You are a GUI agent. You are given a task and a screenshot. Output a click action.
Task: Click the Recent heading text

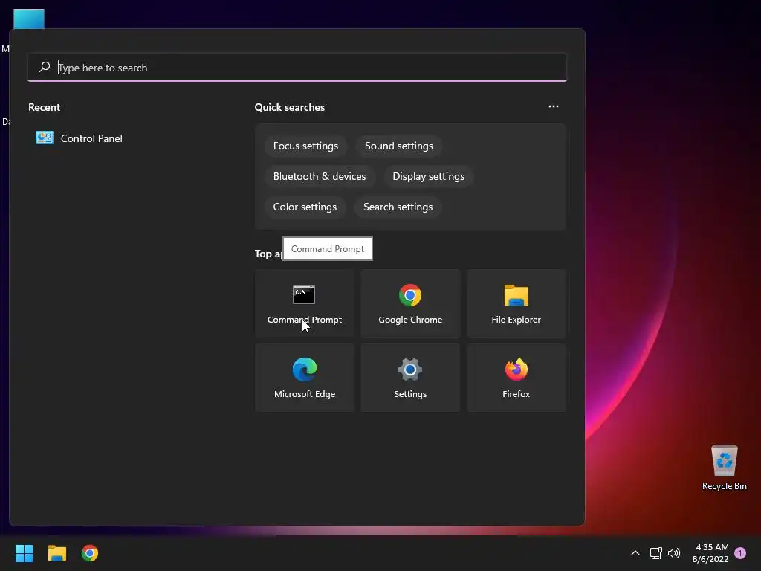click(x=44, y=107)
